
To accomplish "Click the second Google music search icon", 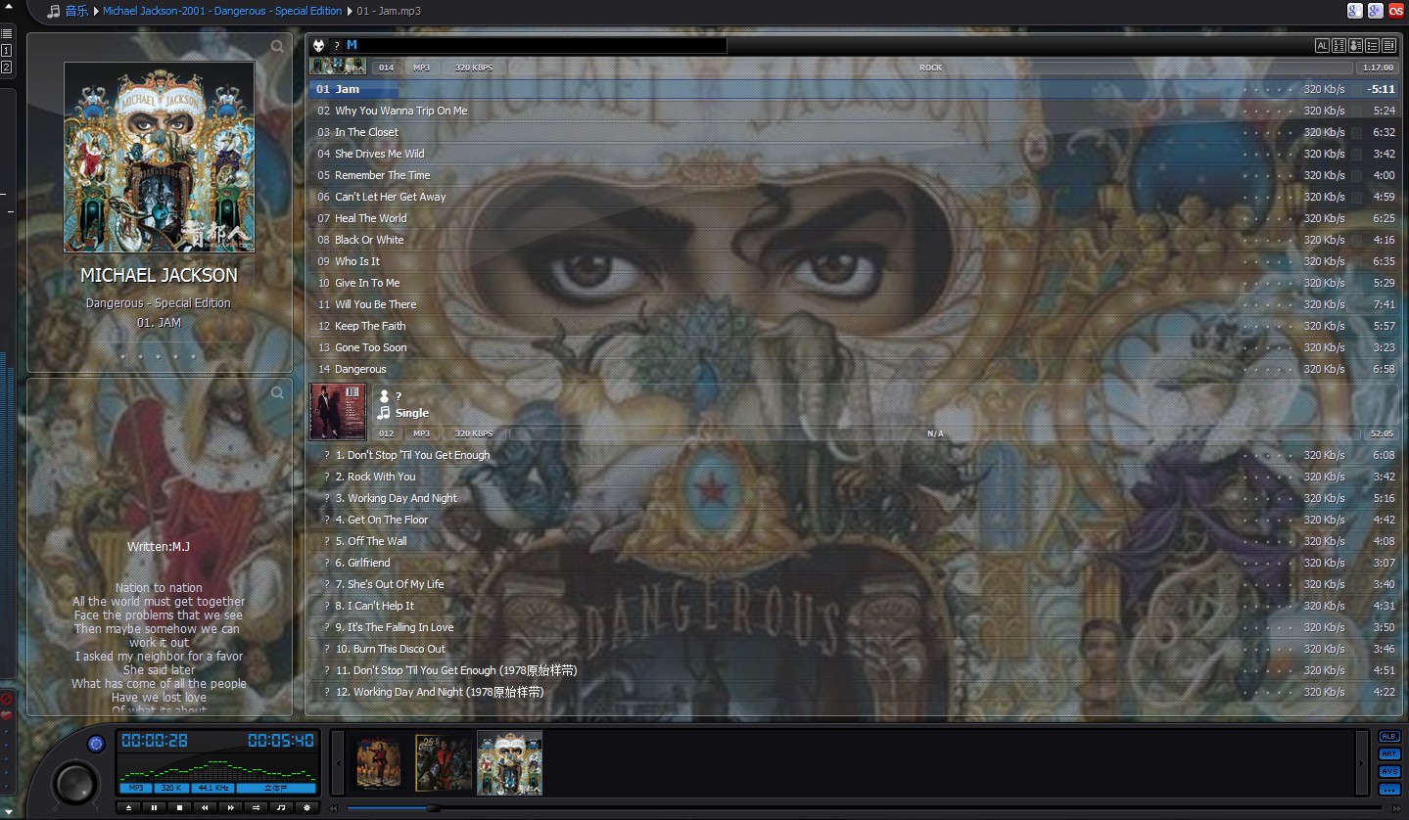I will pyautogui.click(x=1375, y=11).
